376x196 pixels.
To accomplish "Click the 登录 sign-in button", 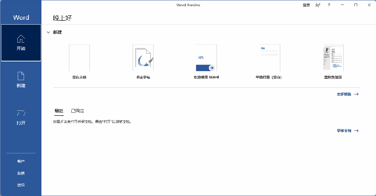I will point(306,5).
